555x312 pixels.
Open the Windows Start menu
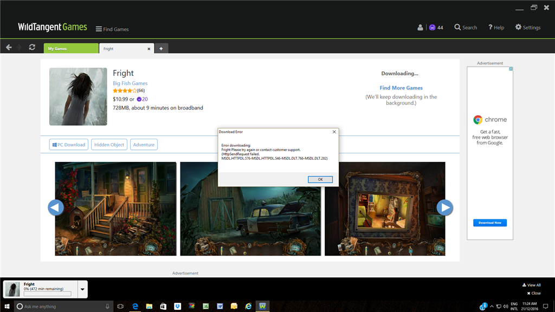(7, 307)
